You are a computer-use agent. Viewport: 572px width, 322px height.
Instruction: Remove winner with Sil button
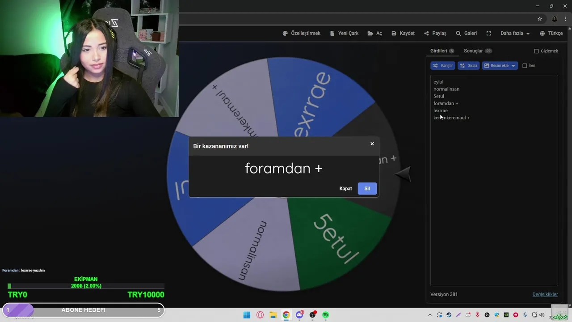tap(367, 189)
